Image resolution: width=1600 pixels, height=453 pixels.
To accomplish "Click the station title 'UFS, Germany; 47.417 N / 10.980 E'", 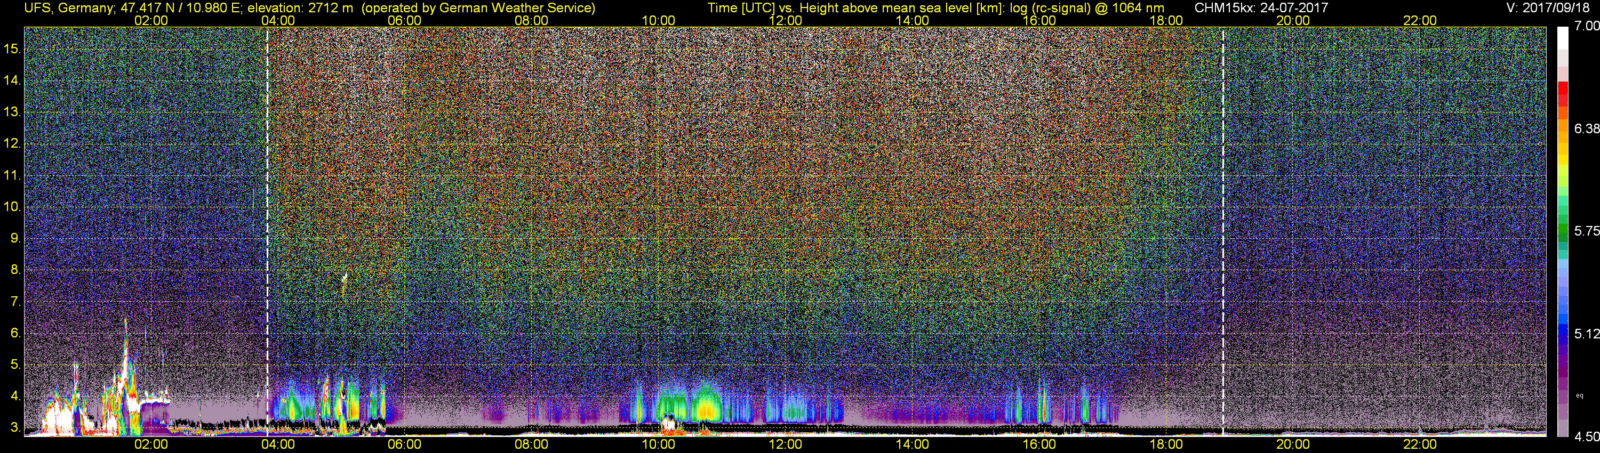I will (133, 7).
